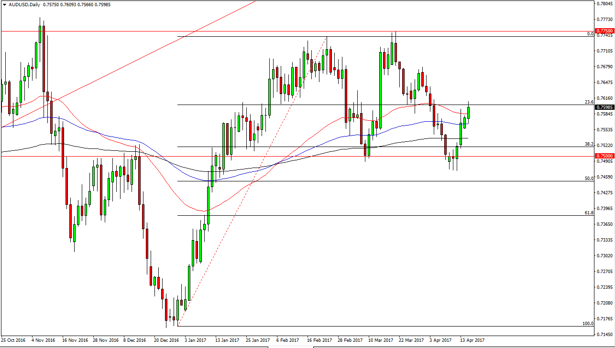Select the 23.6 Fibonacci level label

pos(589,102)
